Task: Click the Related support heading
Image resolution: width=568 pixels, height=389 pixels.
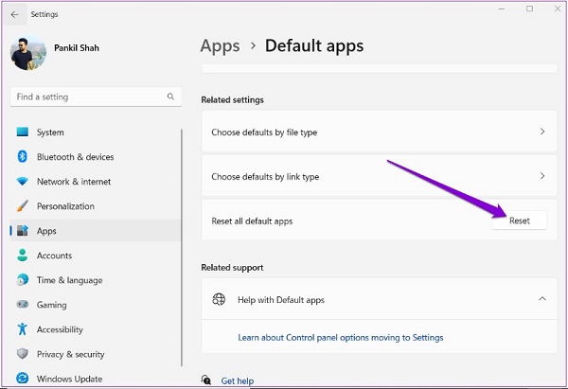Action: (x=232, y=268)
